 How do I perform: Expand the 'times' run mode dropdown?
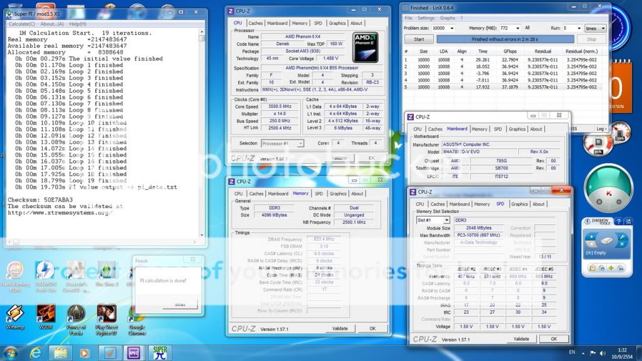click(x=603, y=28)
